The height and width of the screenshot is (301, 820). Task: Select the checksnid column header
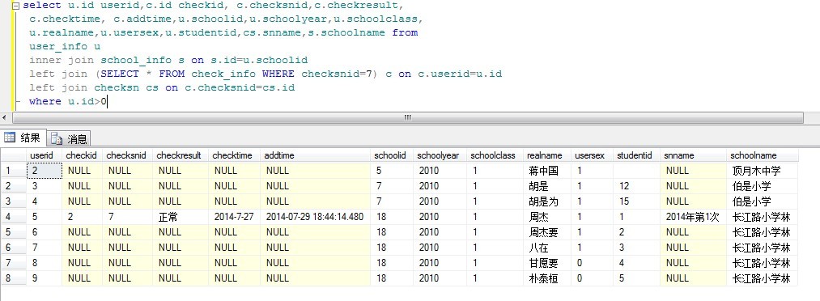point(128,155)
